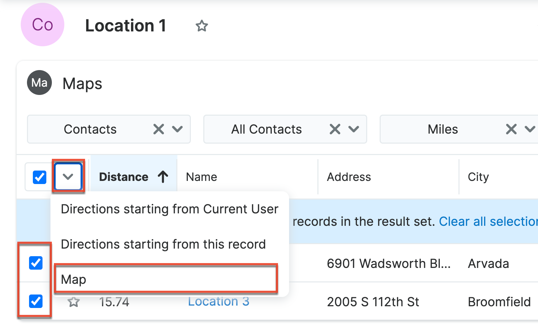Deselect the Broomfield row checkbox
The height and width of the screenshot is (328, 538).
tap(36, 301)
